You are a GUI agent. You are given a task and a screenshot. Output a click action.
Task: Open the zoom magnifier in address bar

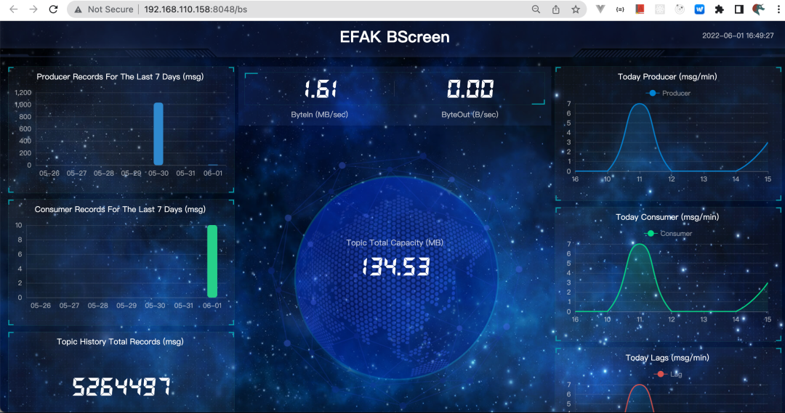tap(536, 9)
